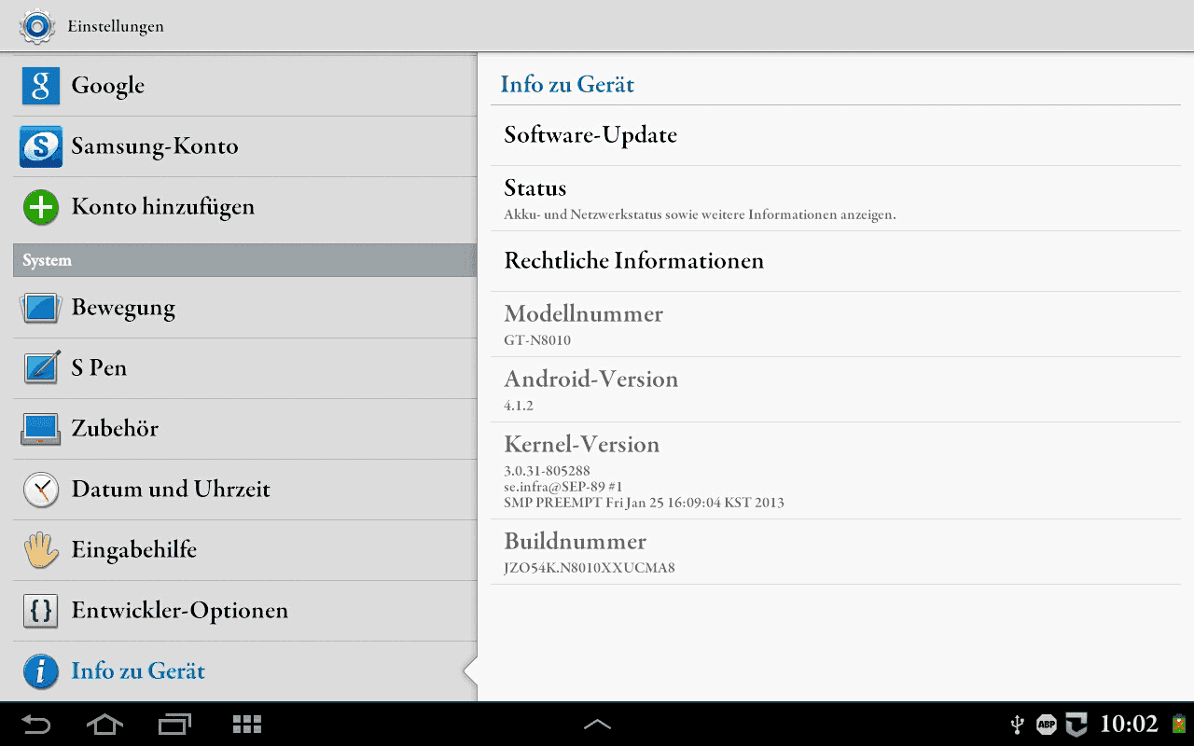The image size is (1194, 746).
Task: Tap the USB connection status icon
Action: tap(1019, 725)
